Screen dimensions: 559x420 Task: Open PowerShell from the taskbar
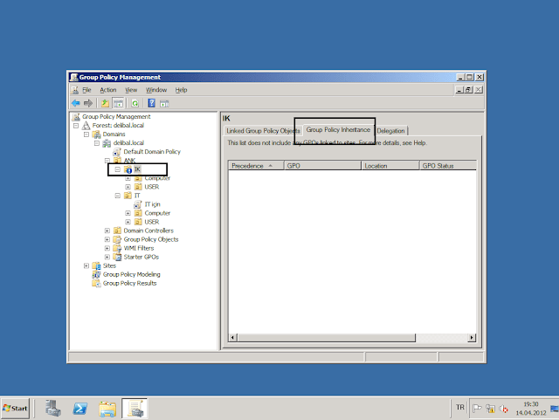(x=79, y=408)
